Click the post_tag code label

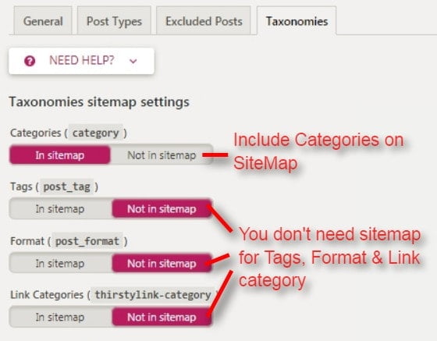pos(67,186)
